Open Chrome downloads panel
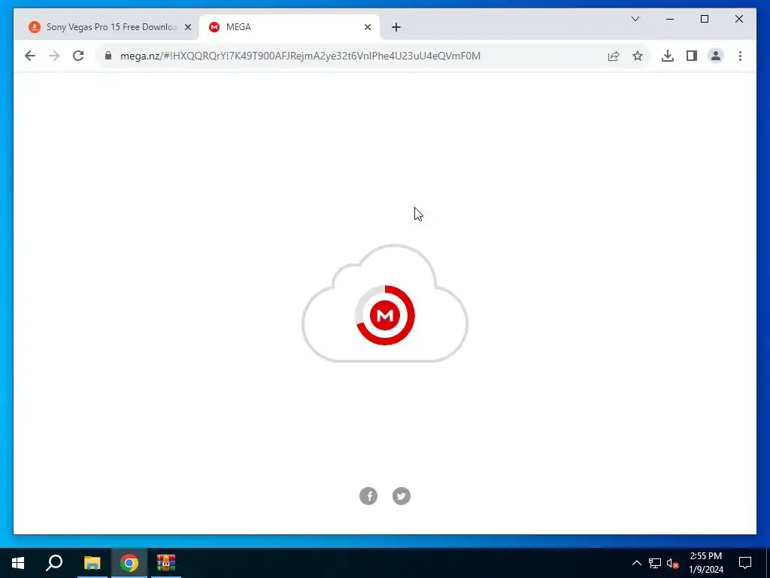 668,56
